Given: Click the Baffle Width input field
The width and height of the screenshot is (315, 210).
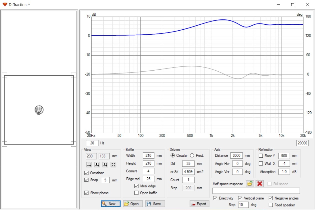Looking at the screenshot, I should pyautogui.click(x=148, y=155).
